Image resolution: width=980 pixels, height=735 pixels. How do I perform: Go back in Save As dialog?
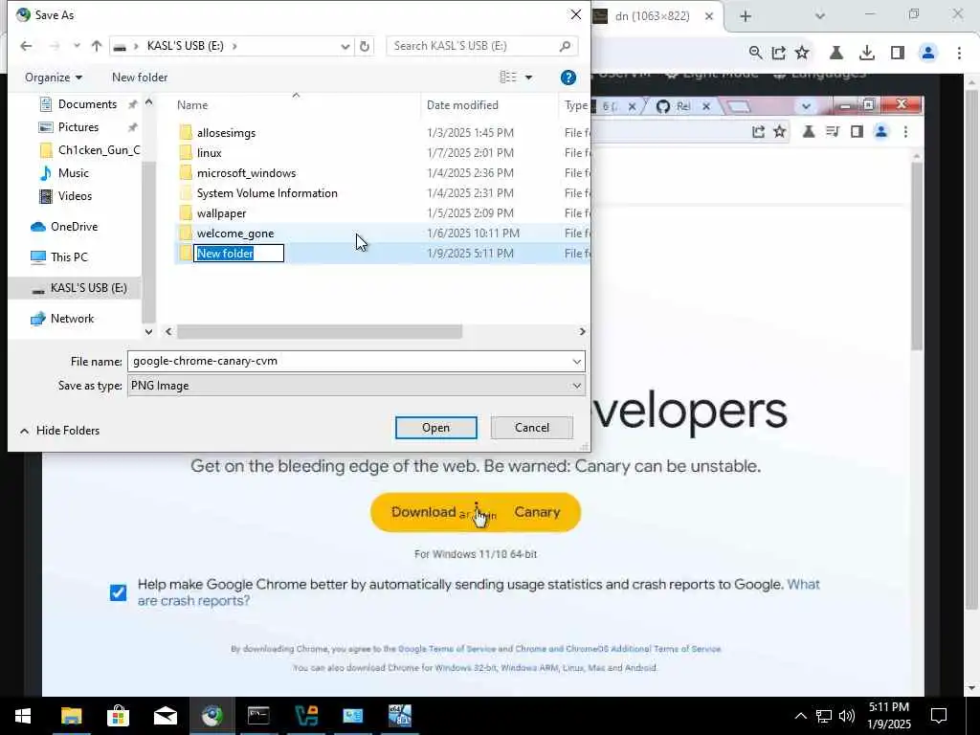tap(26, 46)
